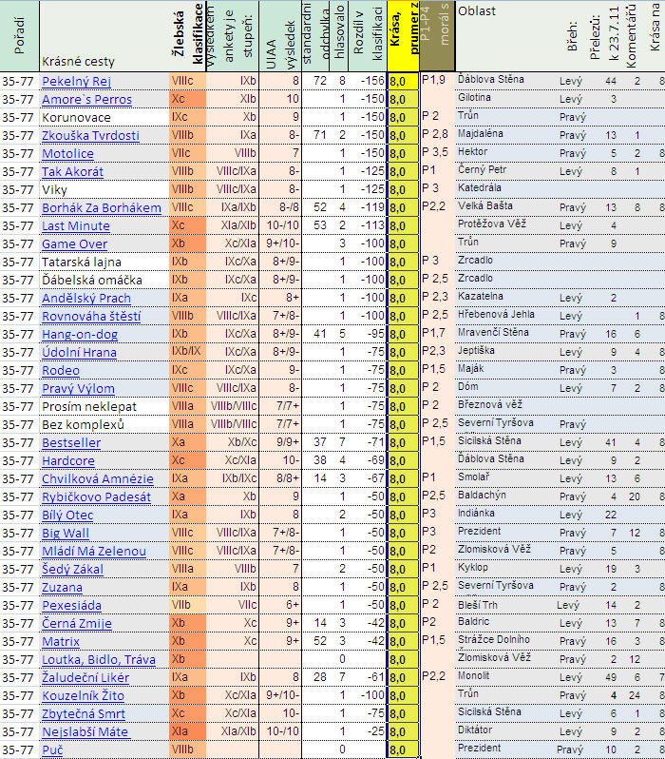
Task: Click the Amore's Perros link
Action: click(x=86, y=99)
